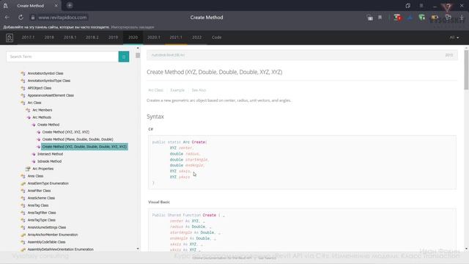Image resolution: width=469 pixels, height=264 pixels.
Task: Click the site padlock security icon
Action: coord(33,18)
